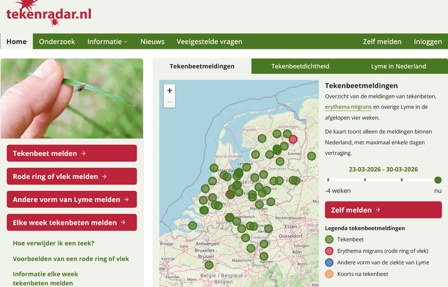Click Inloggen in the navigation bar
448x287 pixels.
pos(428,42)
